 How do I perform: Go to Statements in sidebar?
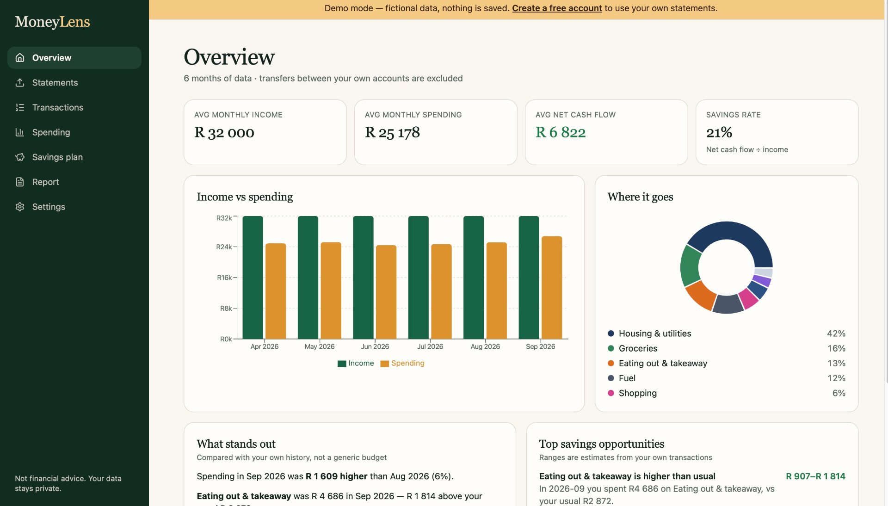74,82
